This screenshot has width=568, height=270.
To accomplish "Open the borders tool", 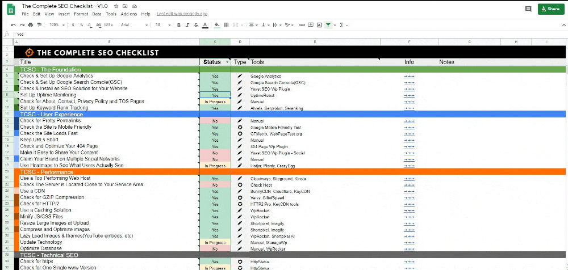I will 226,25.
